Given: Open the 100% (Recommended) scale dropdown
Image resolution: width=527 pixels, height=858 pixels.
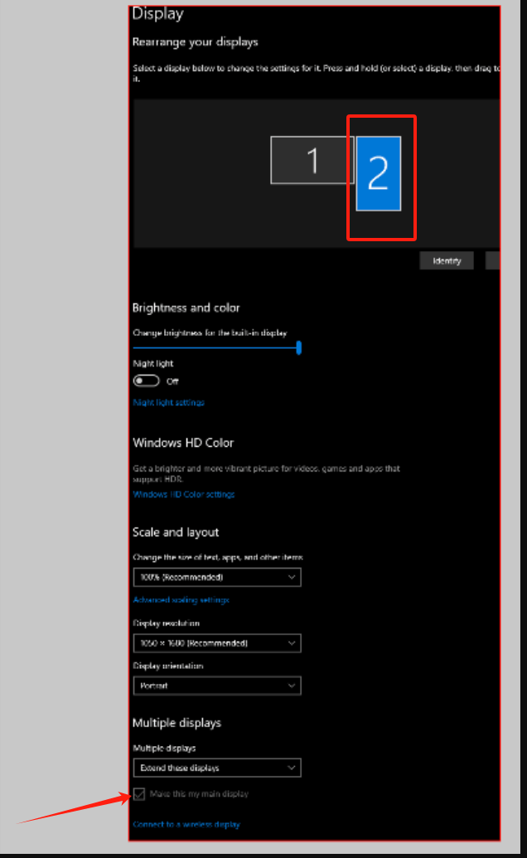Looking at the screenshot, I should pos(217,577).
